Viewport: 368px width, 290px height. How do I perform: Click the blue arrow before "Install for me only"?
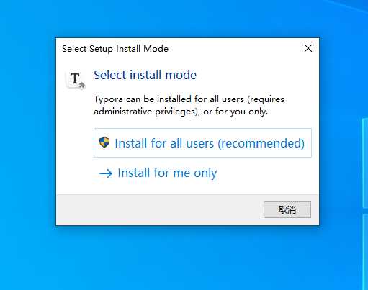coord(106,173)
